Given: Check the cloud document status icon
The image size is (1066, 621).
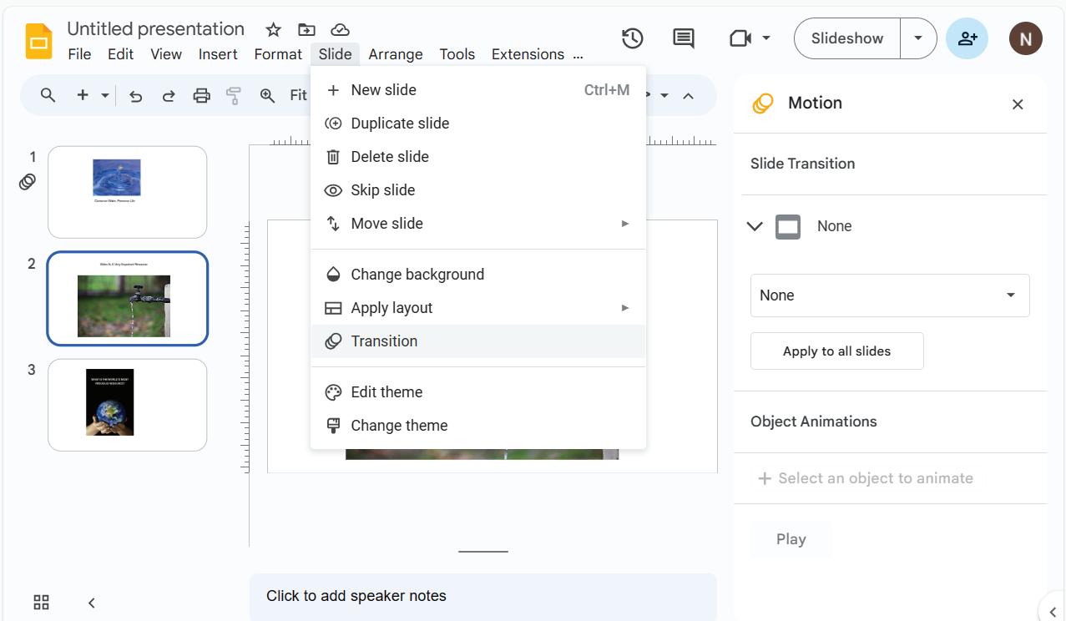Looking at the screenshot, I should click(x=340, y=30).
